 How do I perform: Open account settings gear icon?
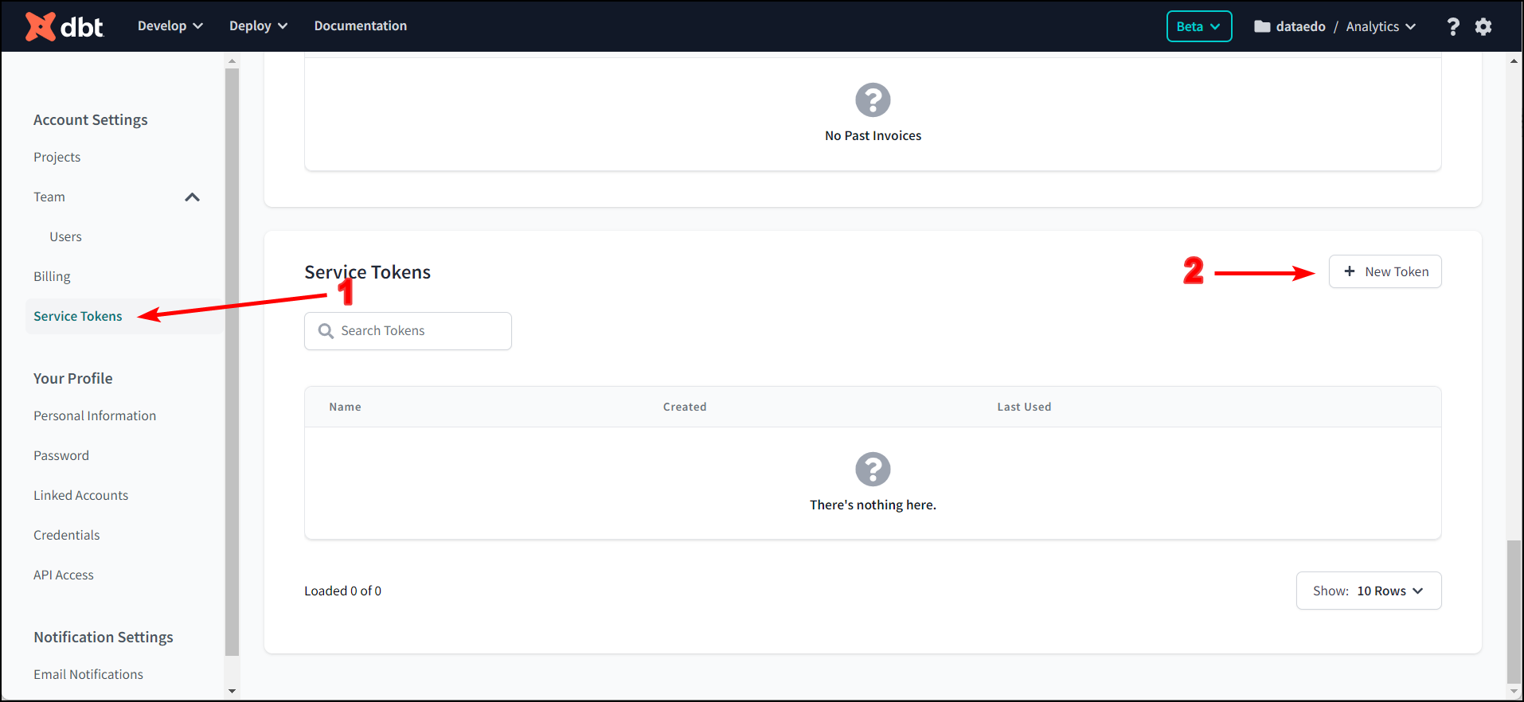[1483, 26]
